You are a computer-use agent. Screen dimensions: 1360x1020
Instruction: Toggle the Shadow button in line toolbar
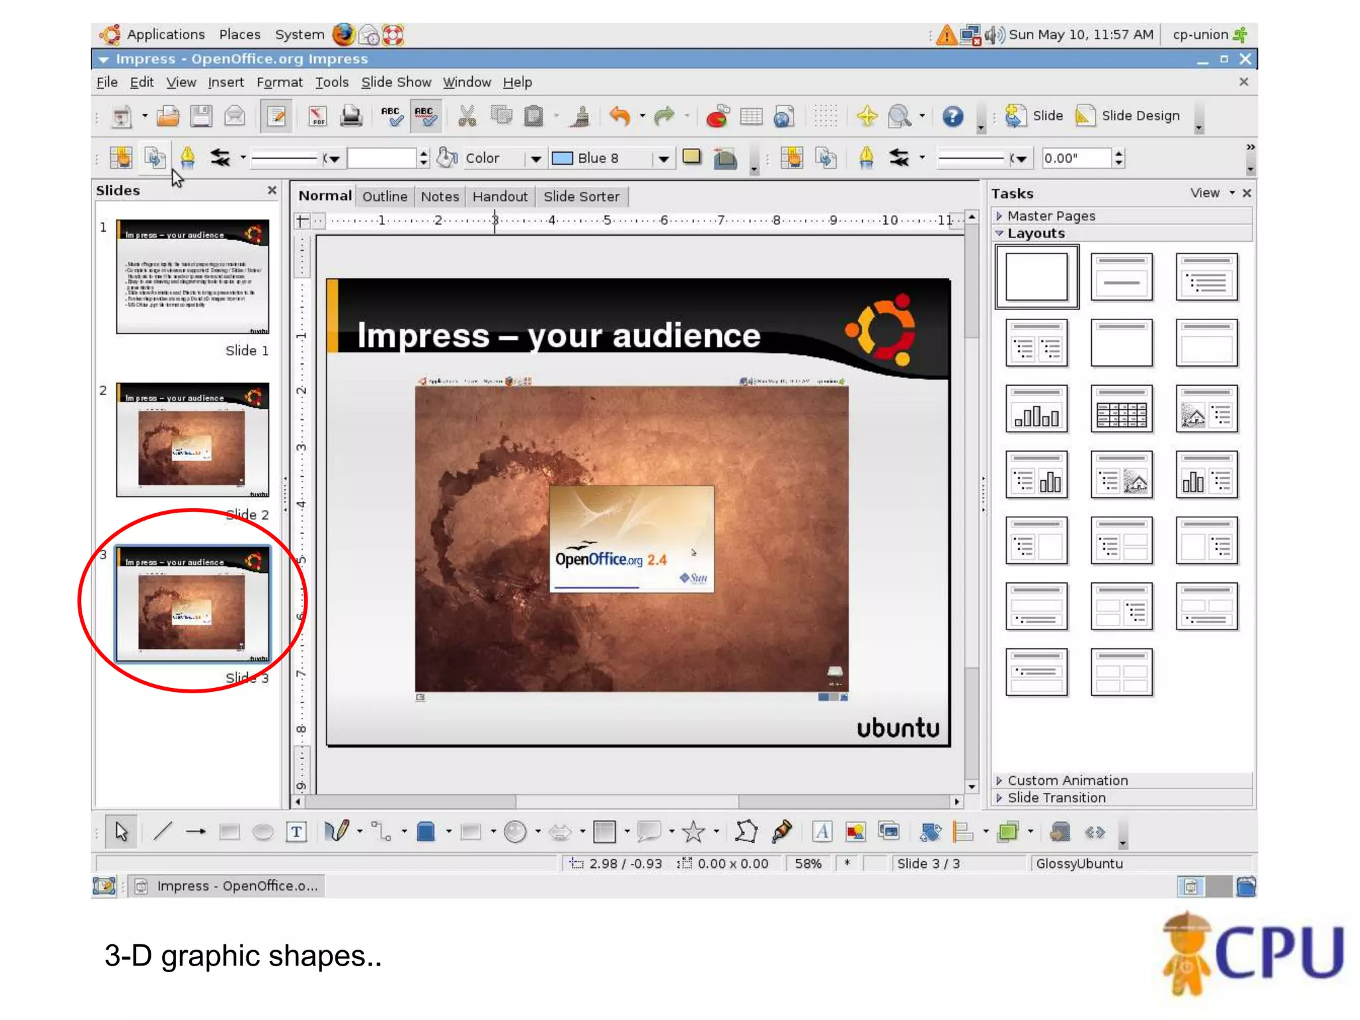[x=692, y=157]
